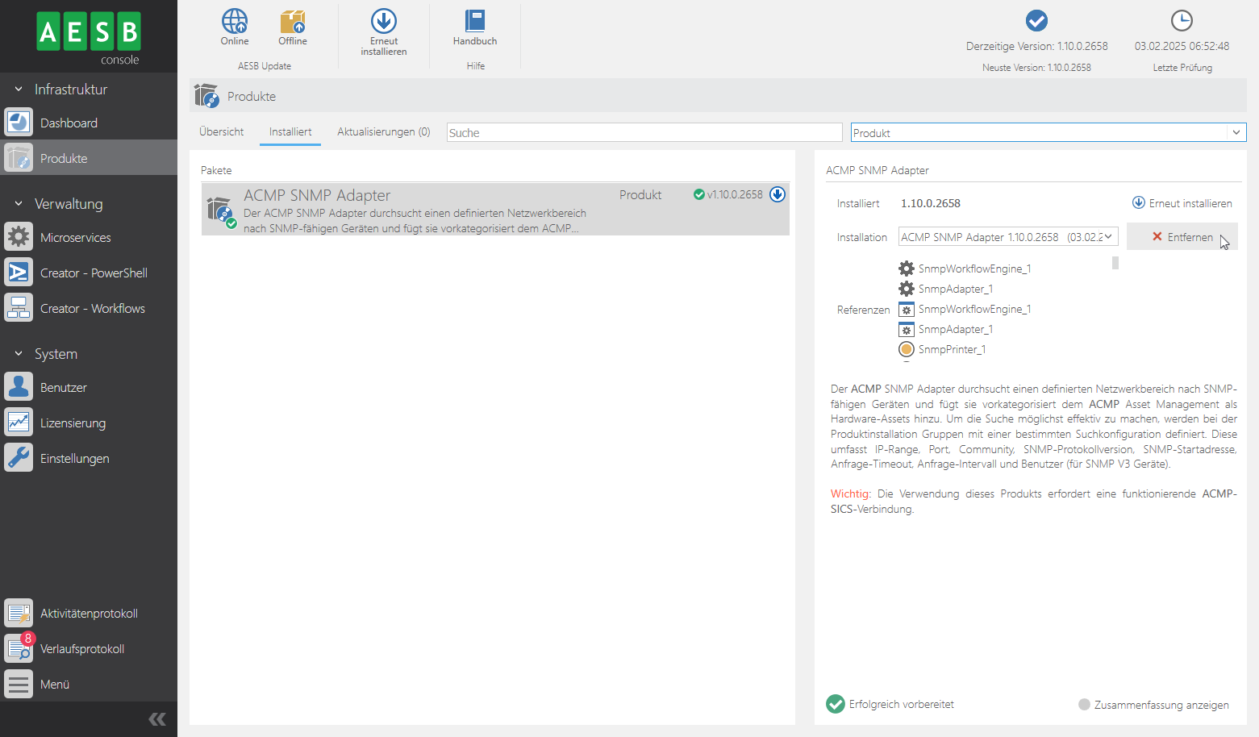Open the Handbuch help icon
1259x737 pixels.
point(475,22)
